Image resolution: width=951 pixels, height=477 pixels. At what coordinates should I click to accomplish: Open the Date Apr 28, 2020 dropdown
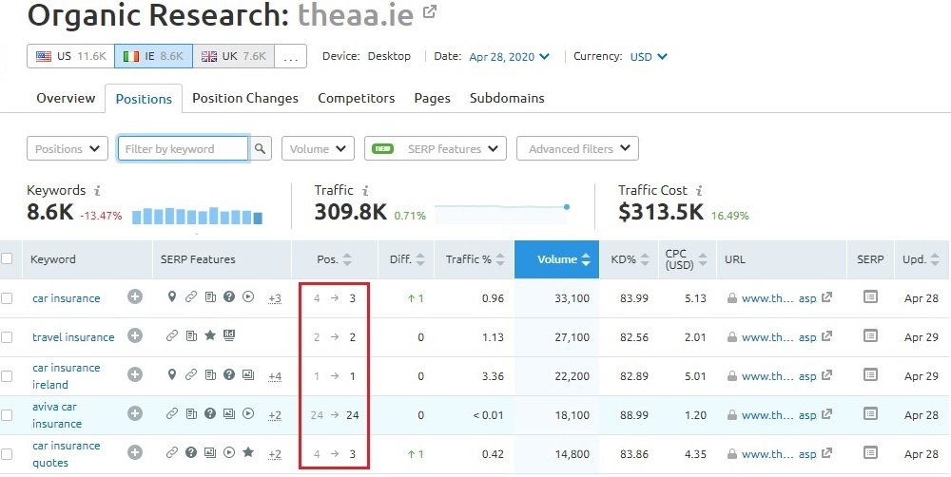click(509, 56)
